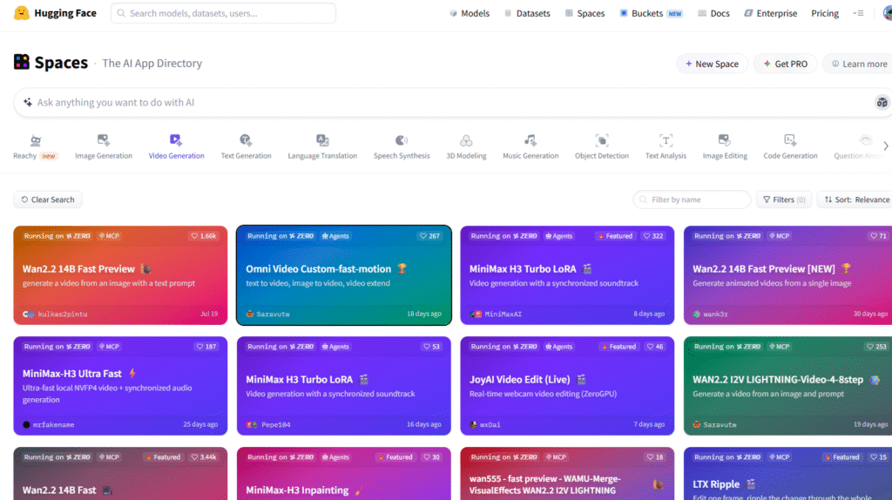Click the Featured badge on JoyAI Video Edit

pyautogui.click(x=618, y=347)
